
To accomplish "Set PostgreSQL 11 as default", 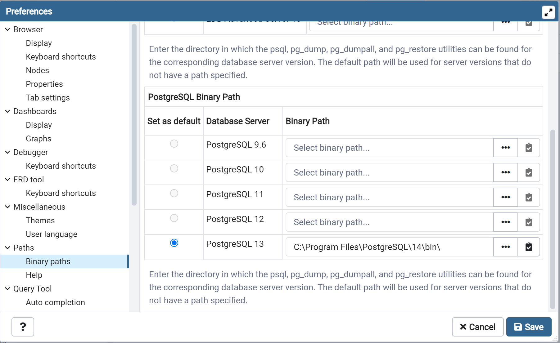I will point(174,193).
